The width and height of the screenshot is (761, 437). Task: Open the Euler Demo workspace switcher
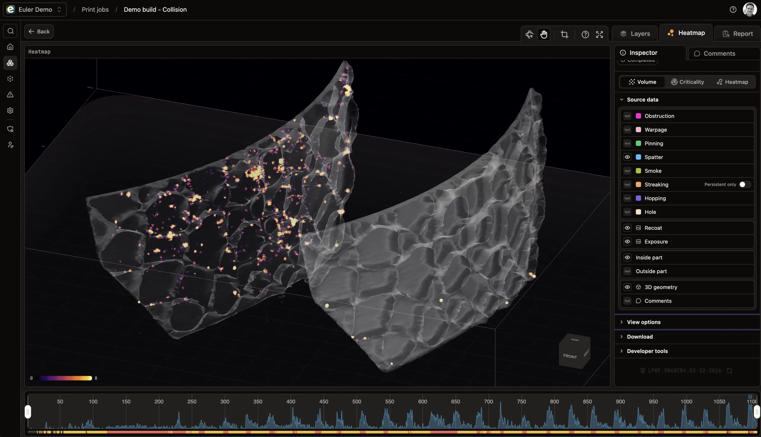35,10
